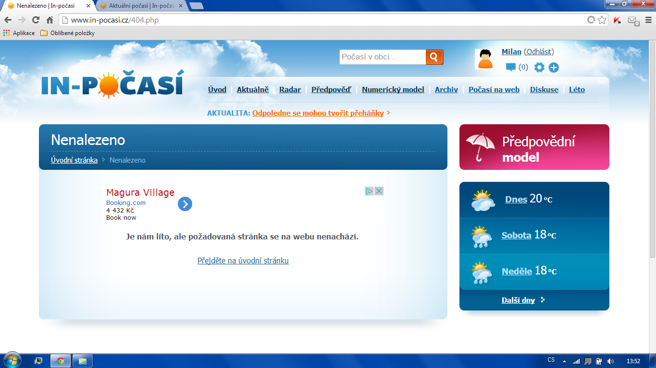The width and height of the screenshot is (656, 368).
Task: Open the Diskuse menu item
Action: pos(545,90)
